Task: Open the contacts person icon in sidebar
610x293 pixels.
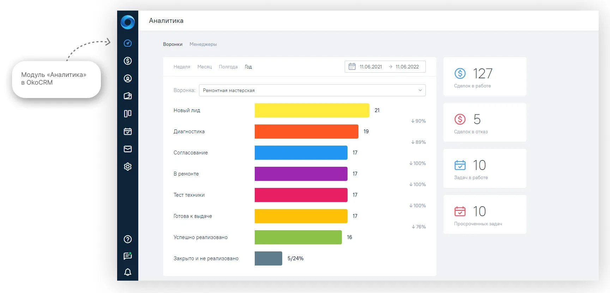Action: click(x=128, y=78)
